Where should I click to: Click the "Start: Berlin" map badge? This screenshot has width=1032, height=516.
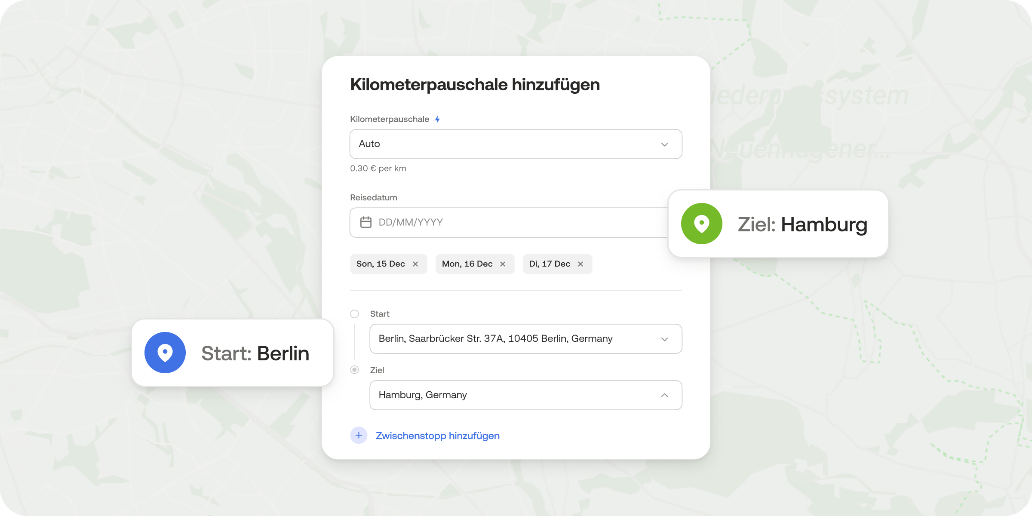click(232, 352)
